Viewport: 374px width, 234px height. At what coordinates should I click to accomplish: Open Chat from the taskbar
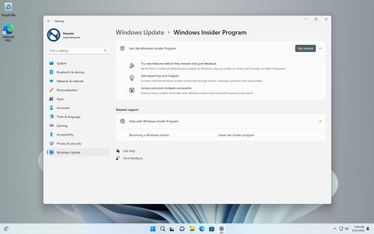pyautogui.click(x=182, y=229)
